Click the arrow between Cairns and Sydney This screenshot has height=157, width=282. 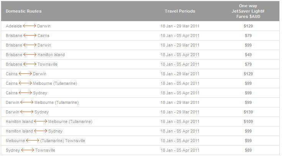tap(25, 93)
